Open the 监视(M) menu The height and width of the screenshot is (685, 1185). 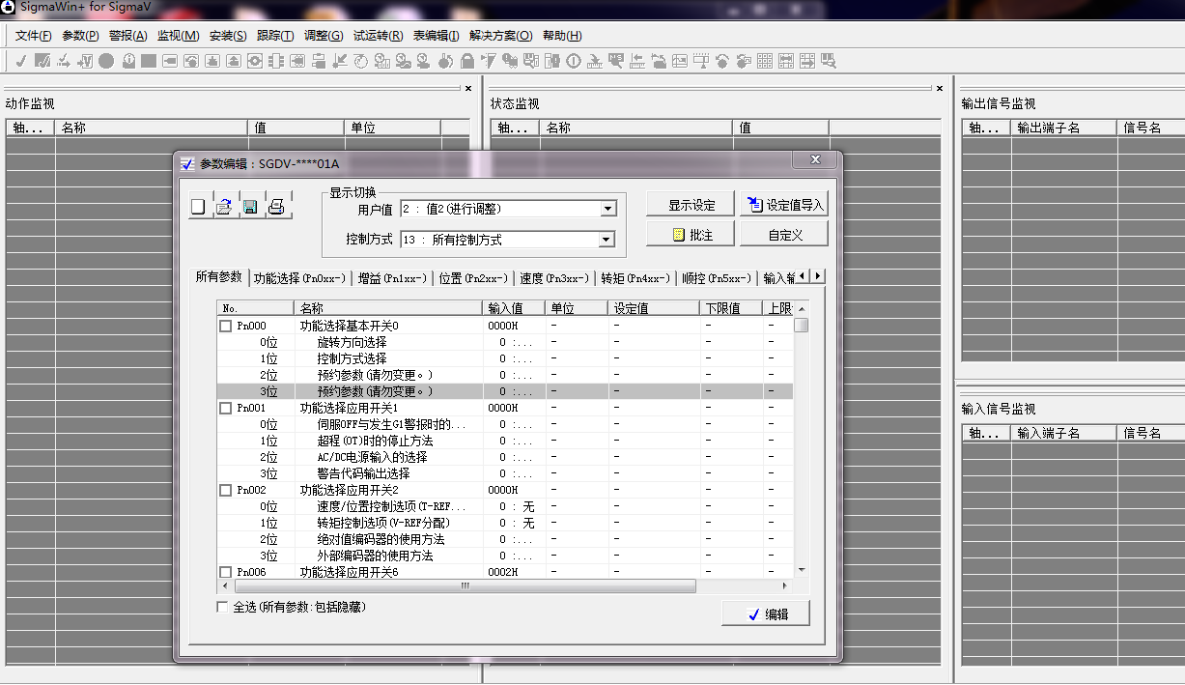click(178, 36)
